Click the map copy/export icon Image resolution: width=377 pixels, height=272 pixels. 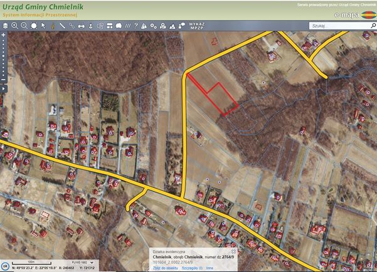(x=100, y=26)
